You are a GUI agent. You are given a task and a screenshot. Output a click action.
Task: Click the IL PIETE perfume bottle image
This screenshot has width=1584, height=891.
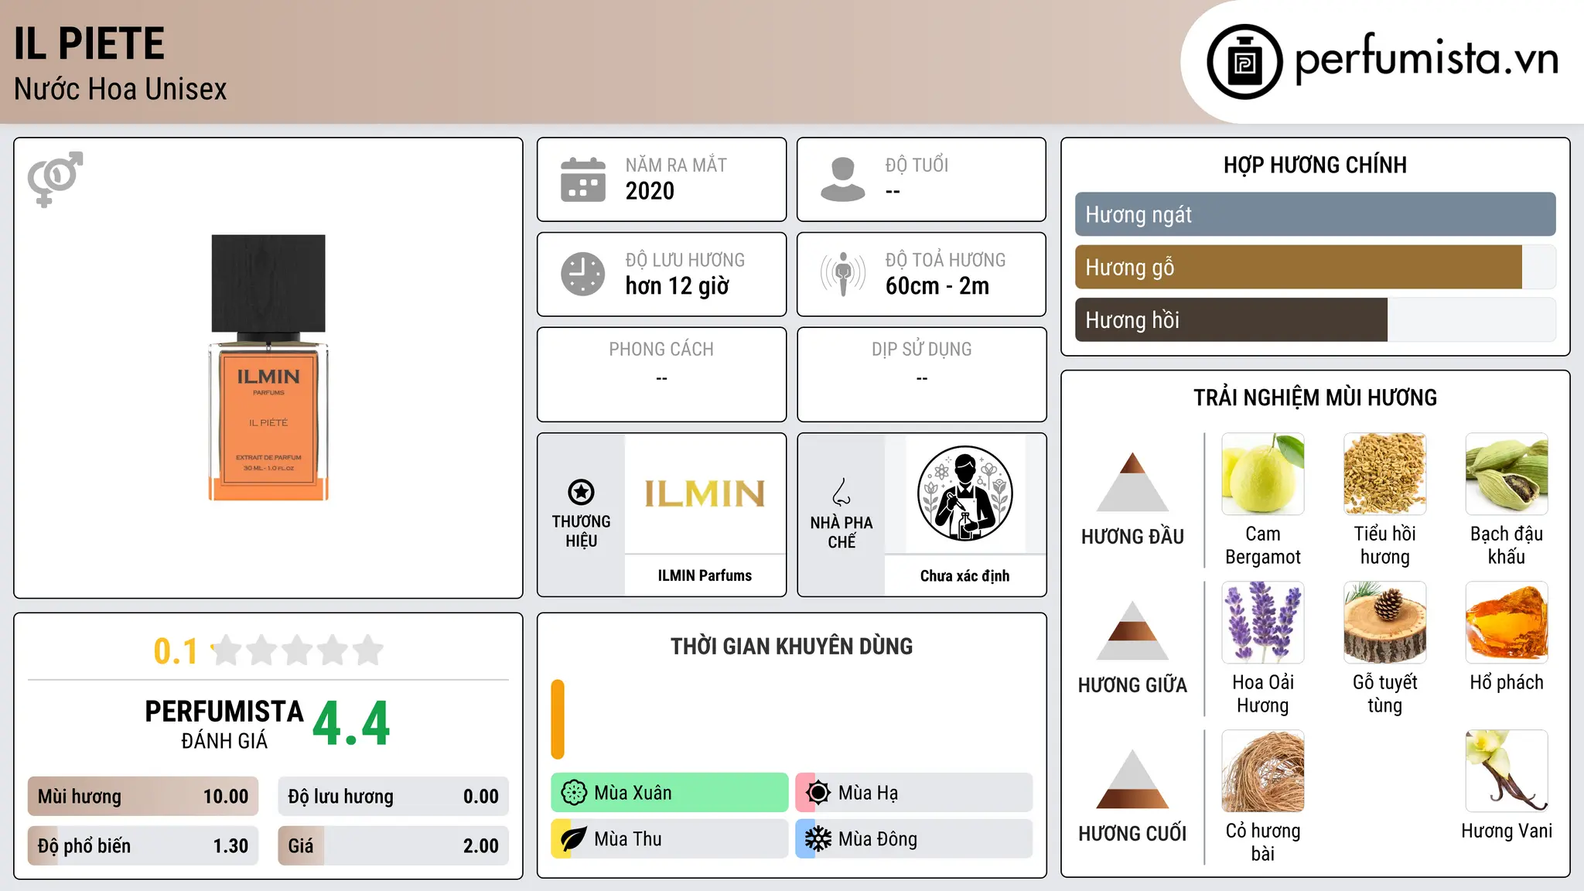click(x=268, y=367)
